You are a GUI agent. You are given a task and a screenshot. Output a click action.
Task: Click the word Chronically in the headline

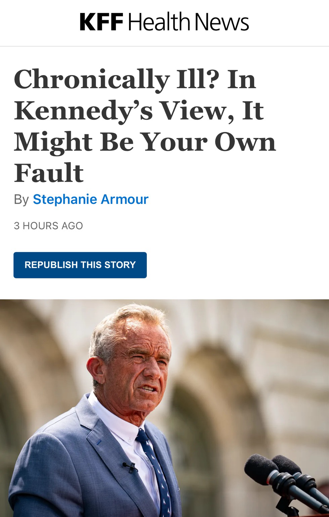91,80
